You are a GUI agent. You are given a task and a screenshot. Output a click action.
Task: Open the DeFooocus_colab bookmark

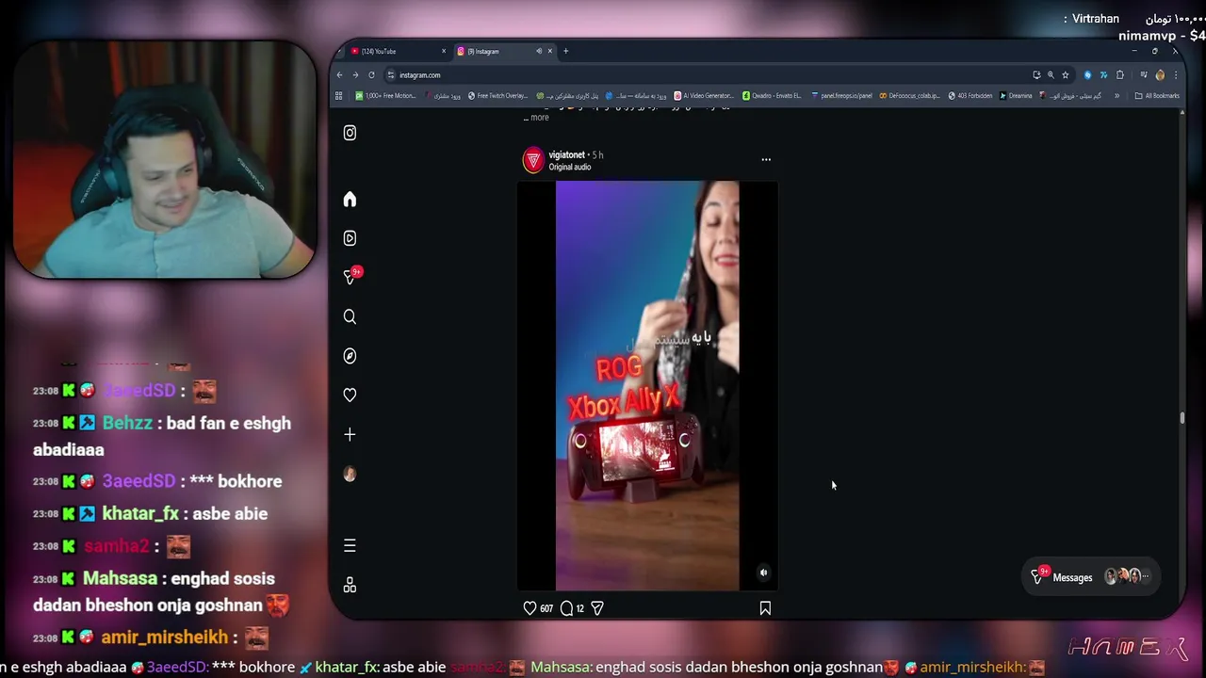[x=909, y=95]
